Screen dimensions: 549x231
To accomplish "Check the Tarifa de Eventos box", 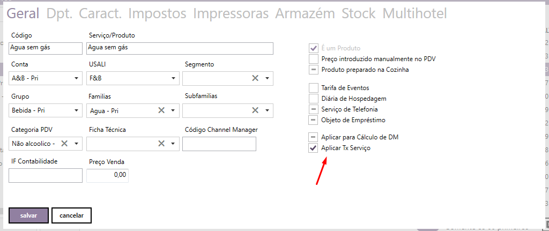I will pos(314,87).
